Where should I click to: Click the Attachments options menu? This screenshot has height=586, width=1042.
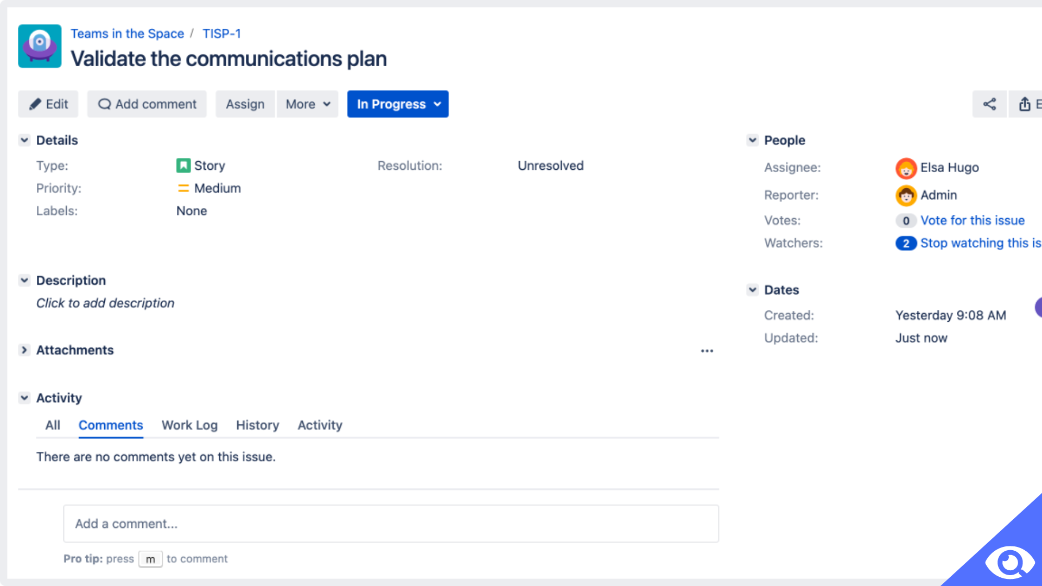(707, 351)
